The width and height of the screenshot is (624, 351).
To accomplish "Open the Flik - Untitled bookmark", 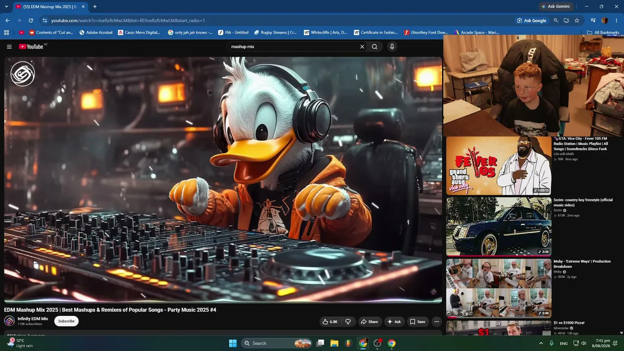I will pos(234,33).
